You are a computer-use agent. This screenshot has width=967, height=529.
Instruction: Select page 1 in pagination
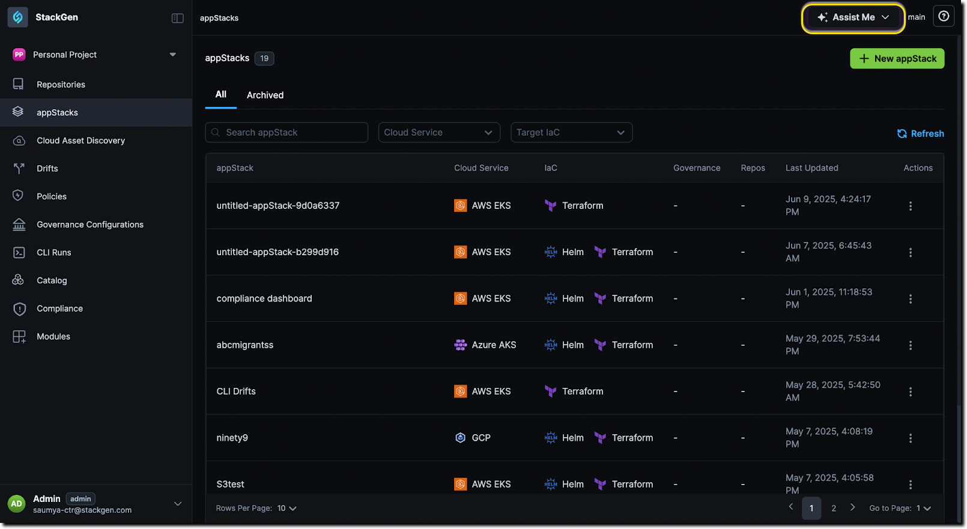(811, 509)
